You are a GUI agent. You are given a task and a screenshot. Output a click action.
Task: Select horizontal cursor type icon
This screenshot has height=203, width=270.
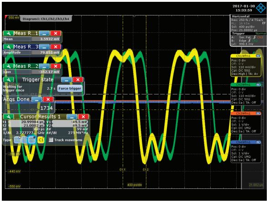(x=17, y=140)
